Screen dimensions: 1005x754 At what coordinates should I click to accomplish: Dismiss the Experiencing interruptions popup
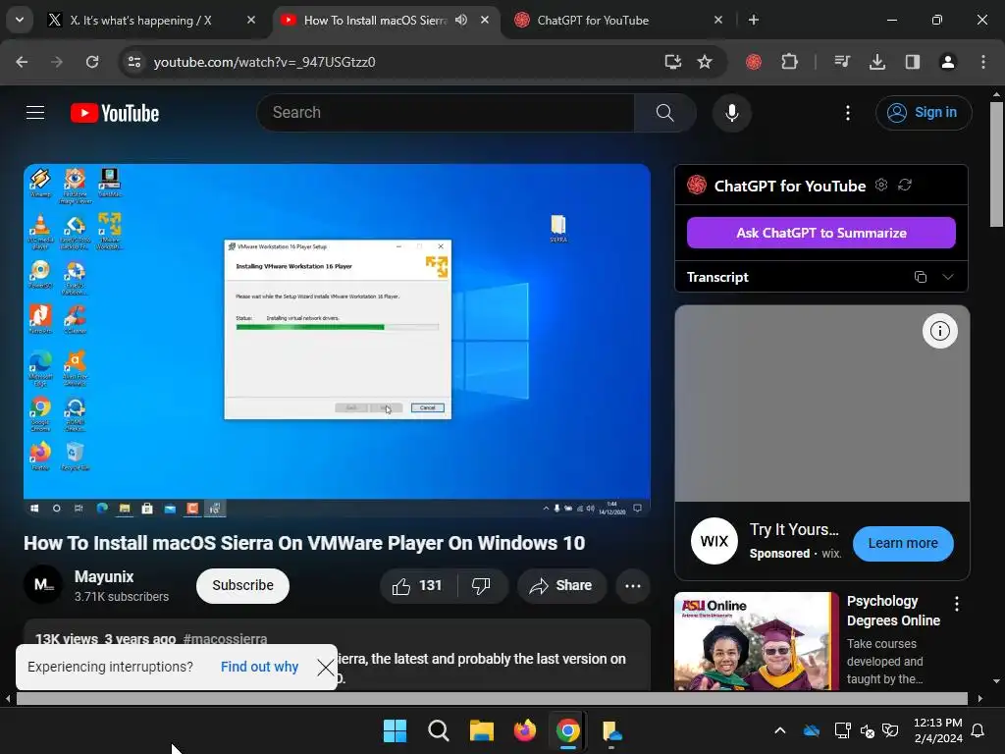pyautogui.click(x=326, y=668)
